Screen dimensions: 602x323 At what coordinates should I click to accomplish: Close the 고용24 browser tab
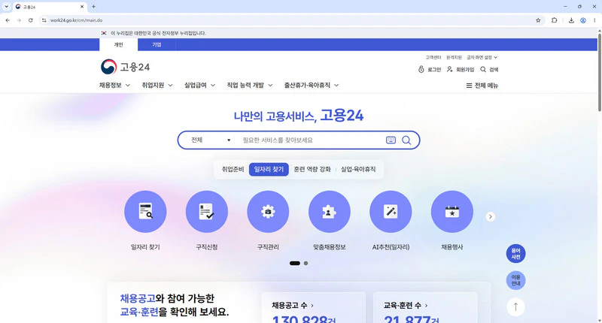82,7
